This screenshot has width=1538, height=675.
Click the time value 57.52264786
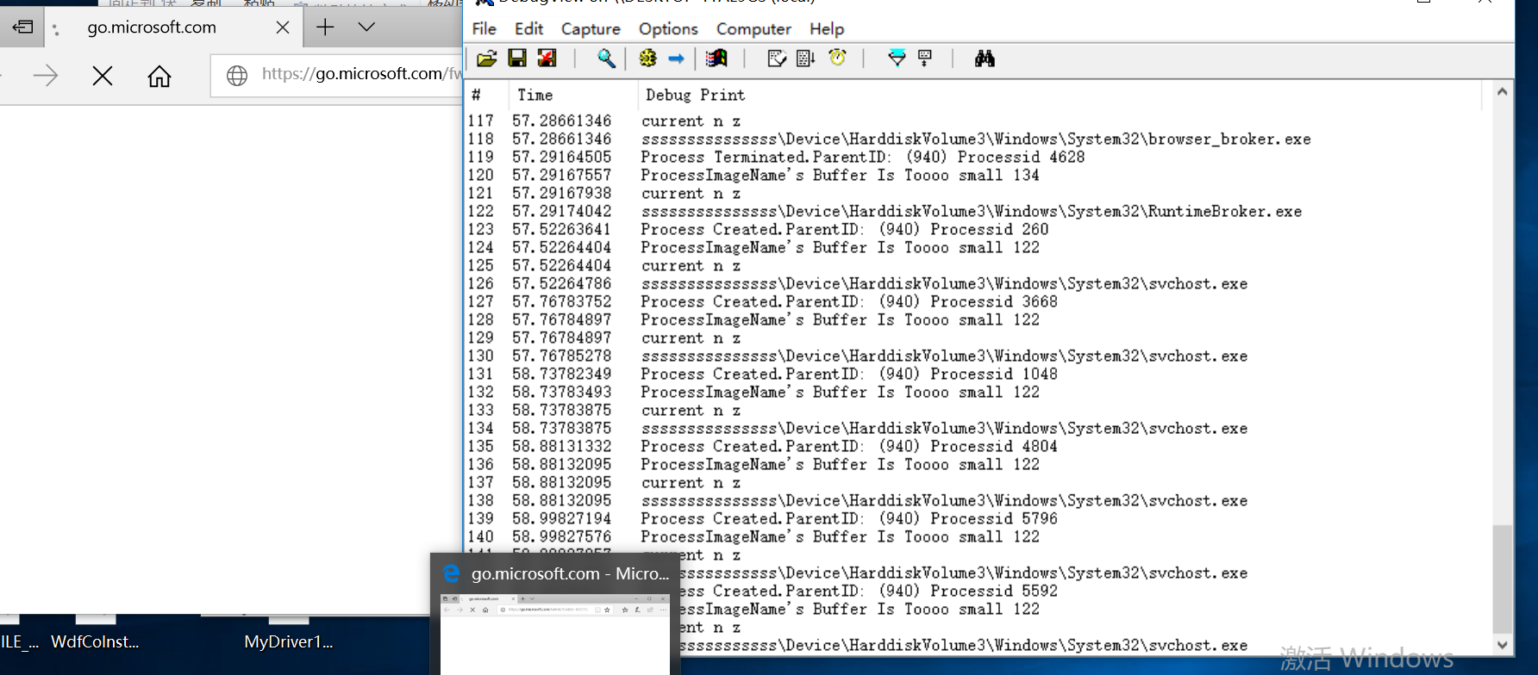(562, 284)
